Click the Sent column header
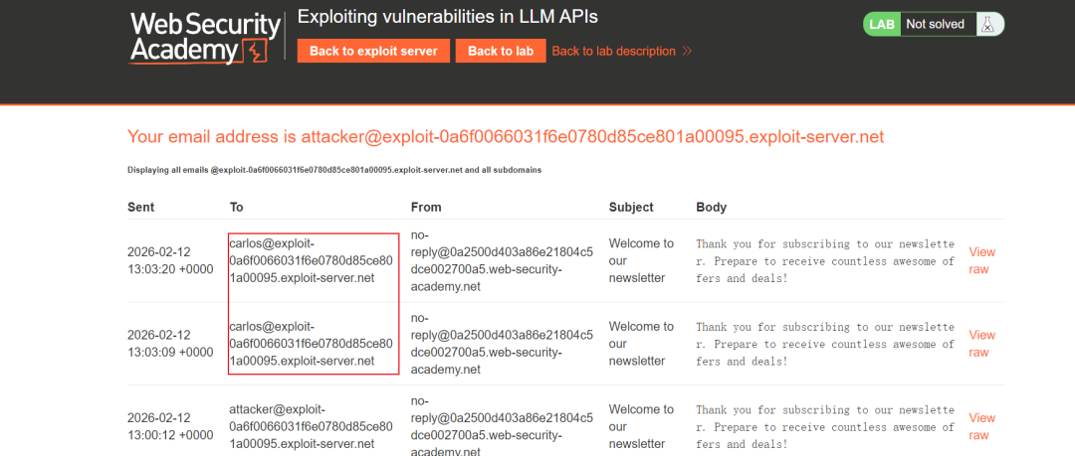 click(x=140, y=207)
